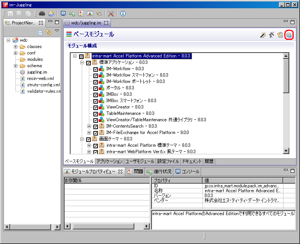Click the wand with upward arrows icon

click(x=271, y=35)
